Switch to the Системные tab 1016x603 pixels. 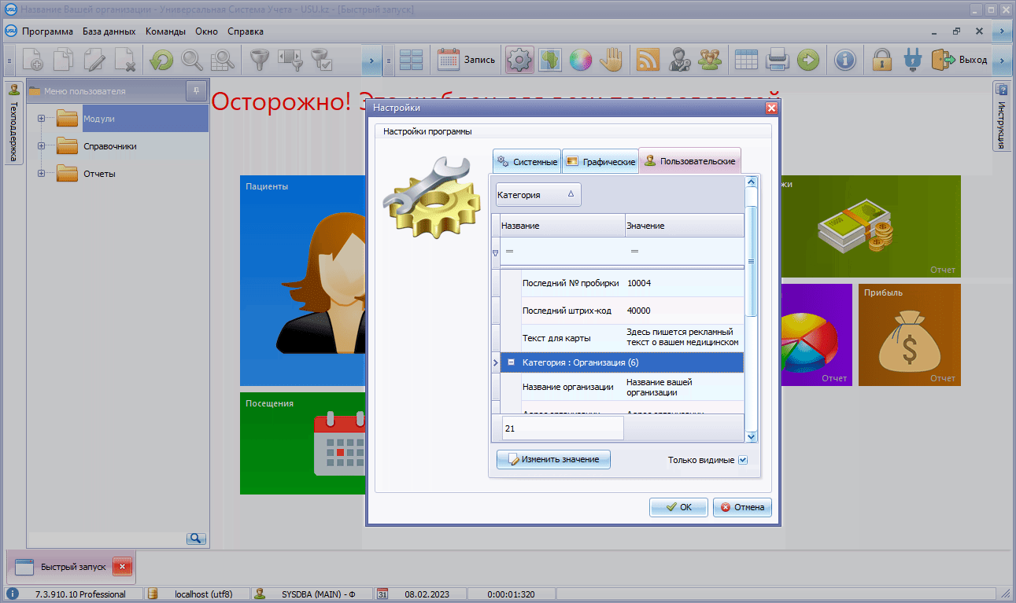(x=526, y=161)
